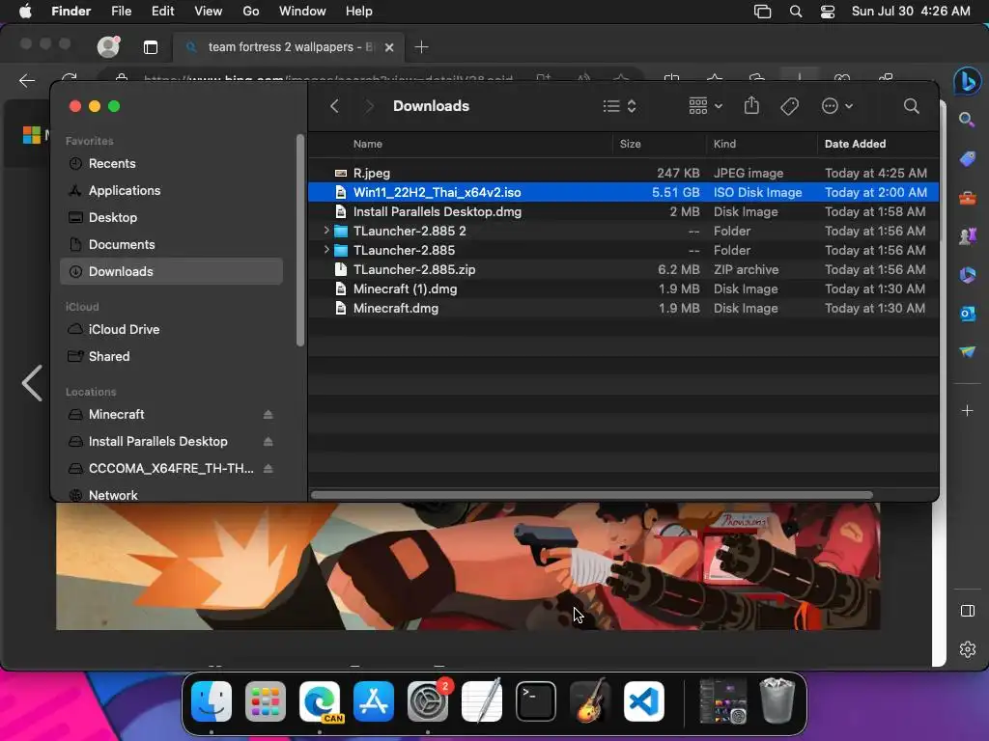Open the group-by options dropdown

pos(705,106)
